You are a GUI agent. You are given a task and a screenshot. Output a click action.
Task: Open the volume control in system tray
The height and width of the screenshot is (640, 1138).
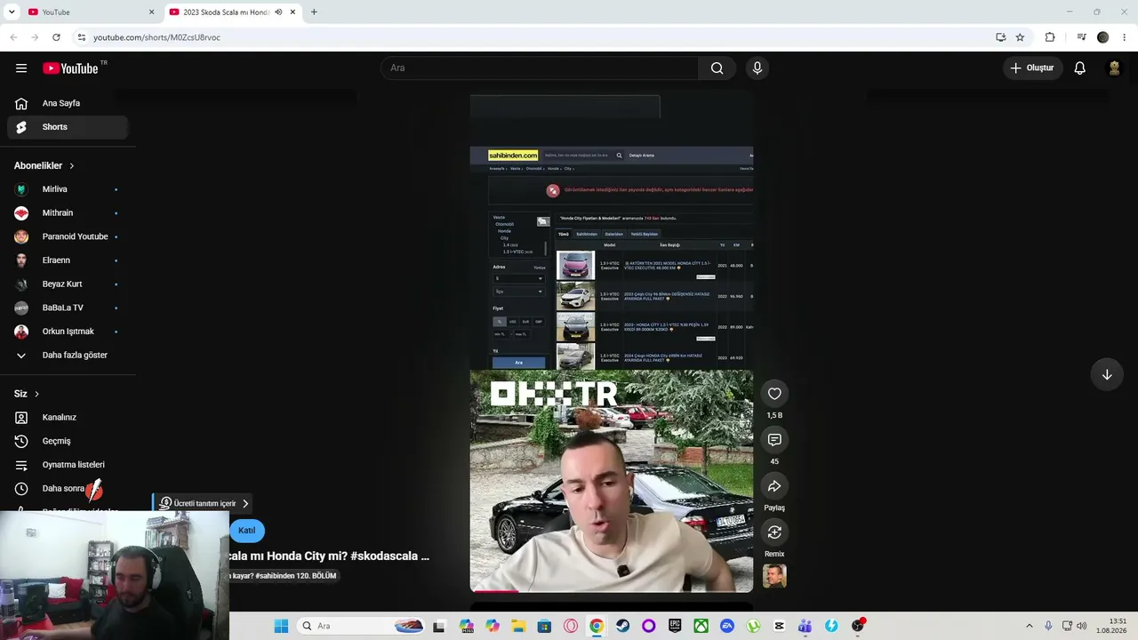pyautogui.click(x=1081, y=627)
